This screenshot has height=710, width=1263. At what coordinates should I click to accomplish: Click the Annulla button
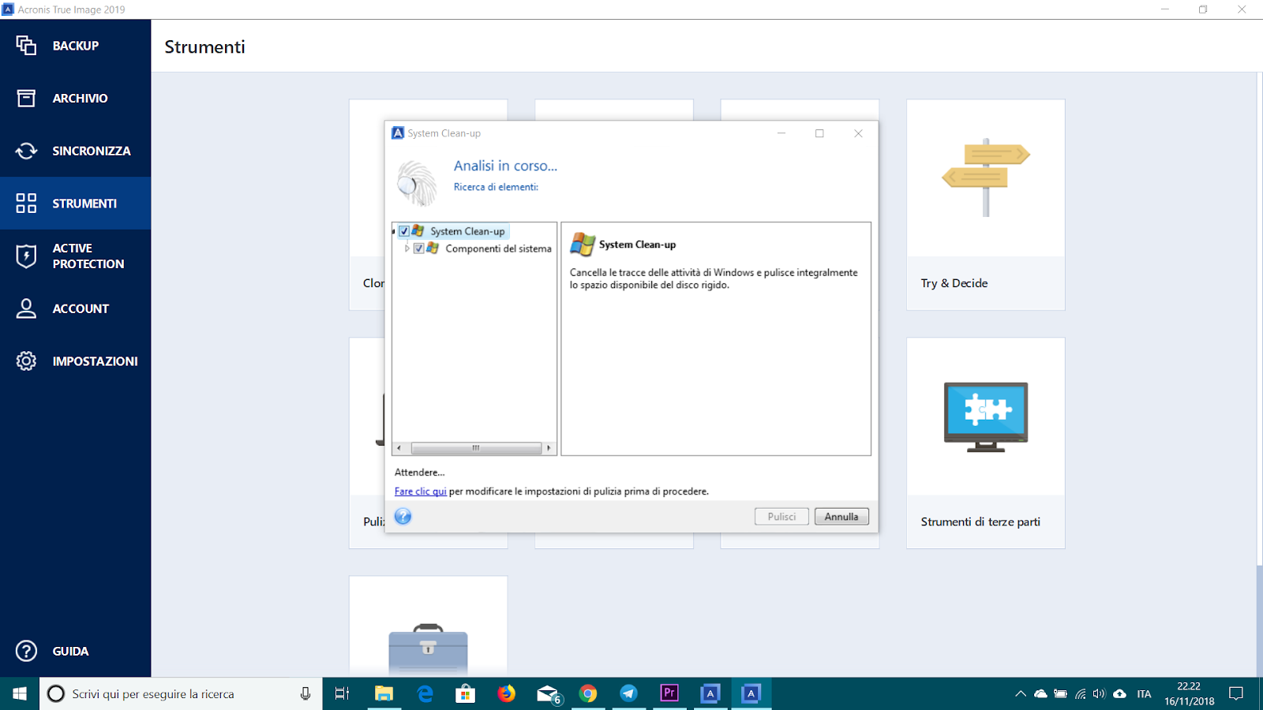(841, 517)
